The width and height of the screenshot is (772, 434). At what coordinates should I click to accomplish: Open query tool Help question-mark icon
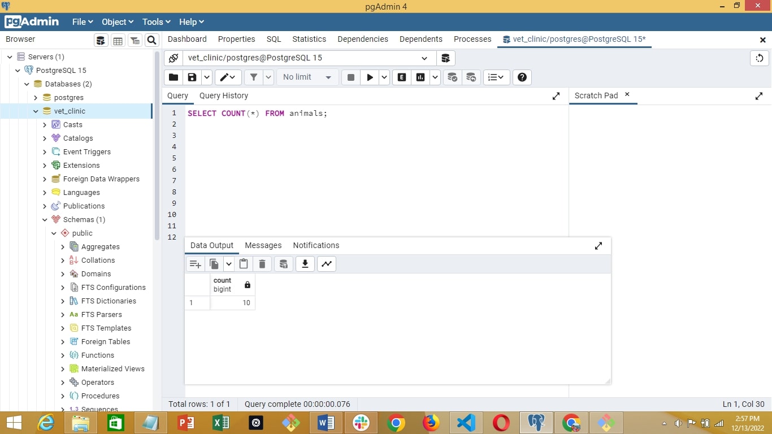(x=522, y=77)
